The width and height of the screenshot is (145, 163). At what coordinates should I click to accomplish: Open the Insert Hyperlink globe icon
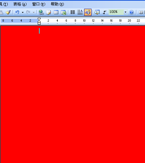[x=41, y=12]
